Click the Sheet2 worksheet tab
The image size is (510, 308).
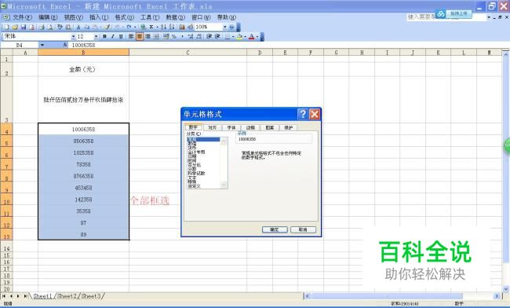pyautogui.click(x=67, y=296)
